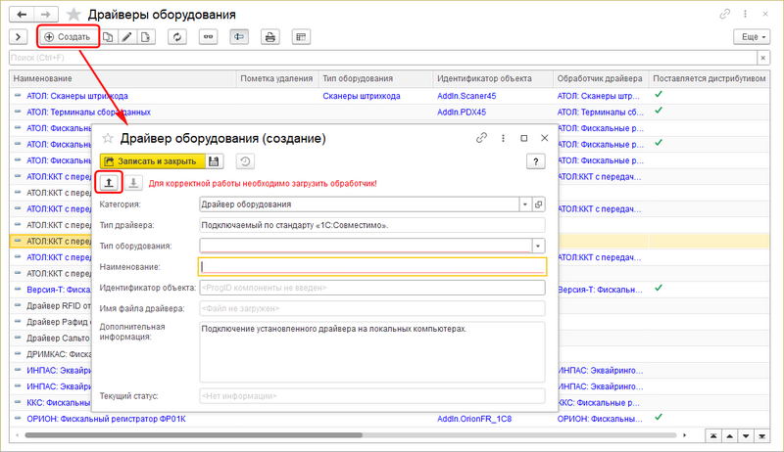Image resolution: width=784 pixels, height=452 pixels.
Task: Open the help question mark button
Action: [x=536, y=161]
